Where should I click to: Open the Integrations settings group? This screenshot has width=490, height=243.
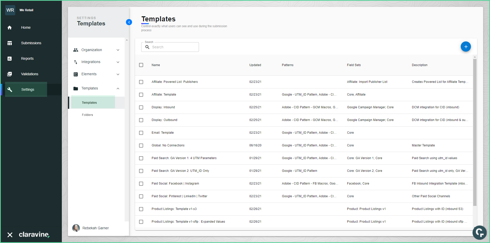(91, 62)
